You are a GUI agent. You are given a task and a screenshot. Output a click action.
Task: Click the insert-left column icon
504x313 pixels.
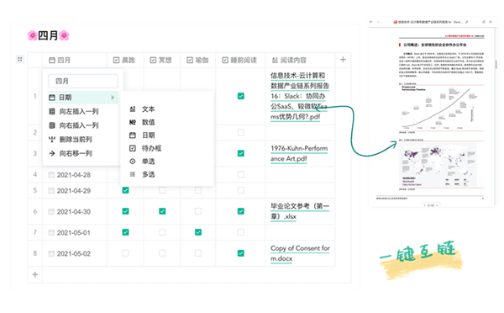coord(52,111)
